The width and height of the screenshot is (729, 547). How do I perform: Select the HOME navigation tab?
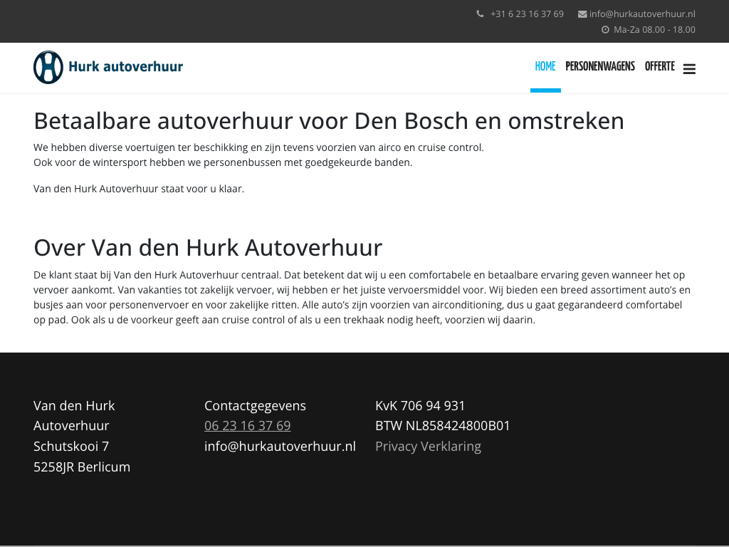[545, 67]
